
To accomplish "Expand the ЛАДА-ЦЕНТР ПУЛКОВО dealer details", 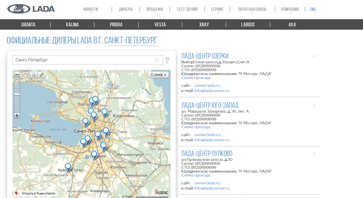I will [x=314, y=154].
